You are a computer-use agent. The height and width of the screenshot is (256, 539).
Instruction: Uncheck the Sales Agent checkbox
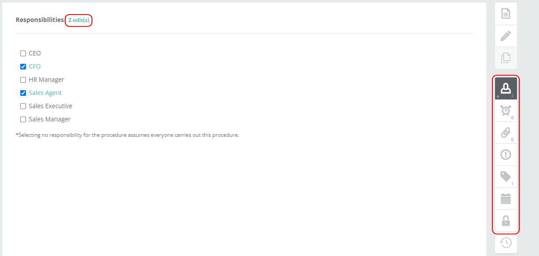[x=23, y=93]
